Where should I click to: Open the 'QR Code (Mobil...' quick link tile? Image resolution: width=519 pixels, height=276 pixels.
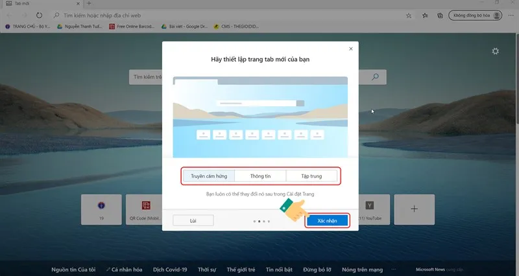[144, 209]
